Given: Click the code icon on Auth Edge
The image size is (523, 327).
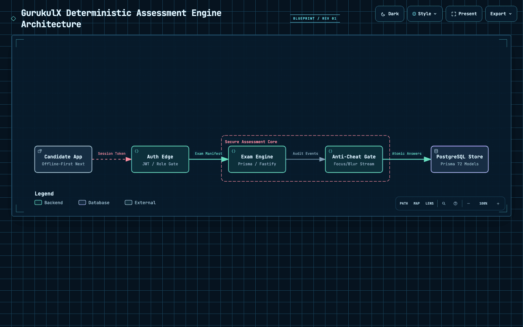Looking at the screenshot, I should point(137,151).
